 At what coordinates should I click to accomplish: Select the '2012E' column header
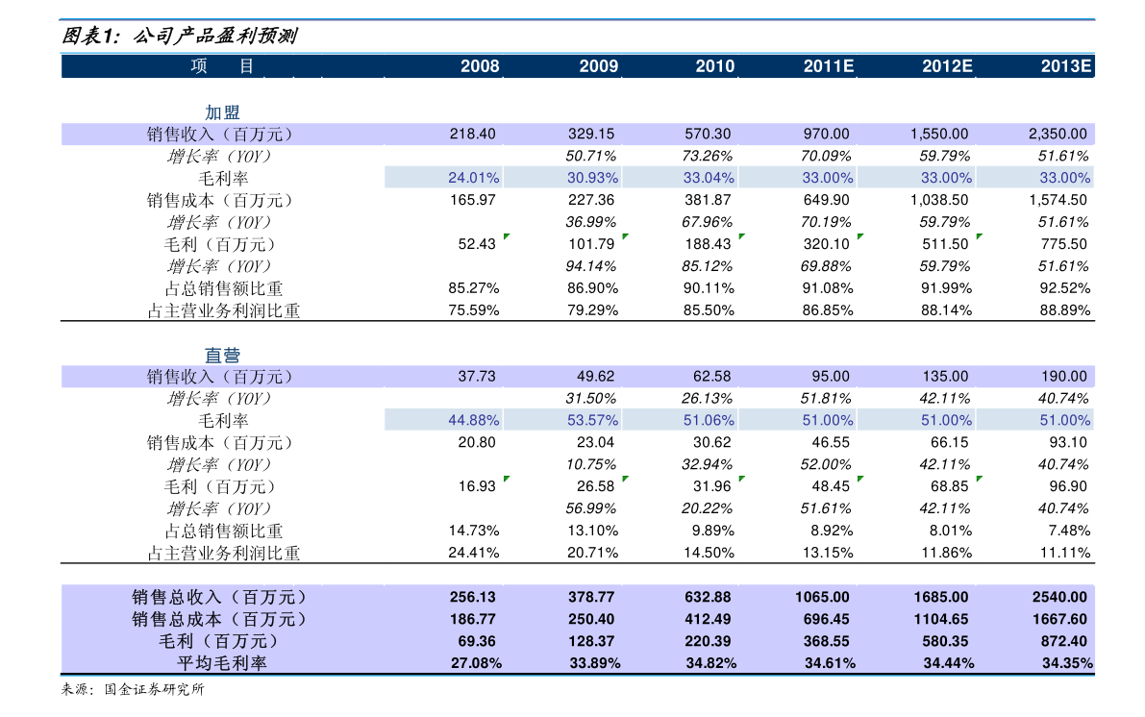point(947,66)
